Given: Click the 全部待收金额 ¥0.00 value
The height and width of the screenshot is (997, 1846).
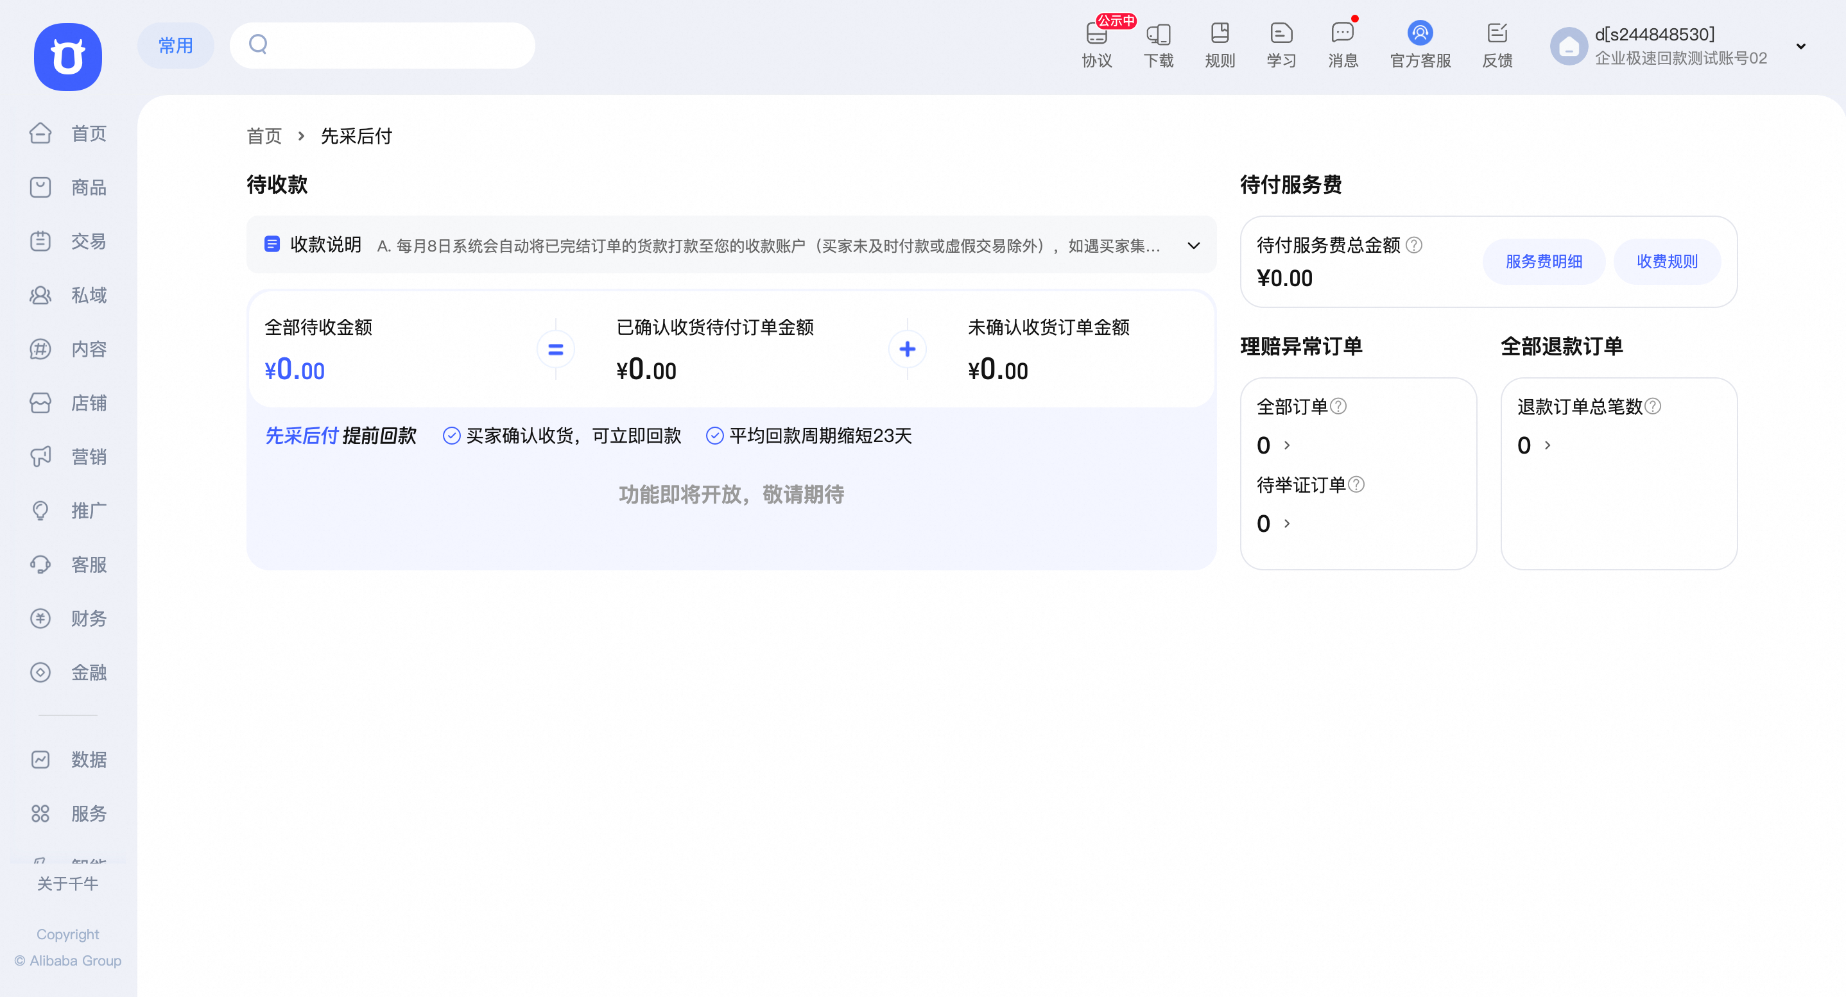Looking at the screenshot, I should click(295, 370).
